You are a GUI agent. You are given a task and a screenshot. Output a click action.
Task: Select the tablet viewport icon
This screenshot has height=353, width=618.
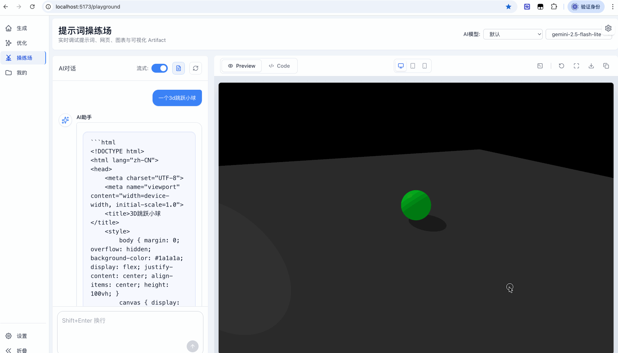(413, 66)
